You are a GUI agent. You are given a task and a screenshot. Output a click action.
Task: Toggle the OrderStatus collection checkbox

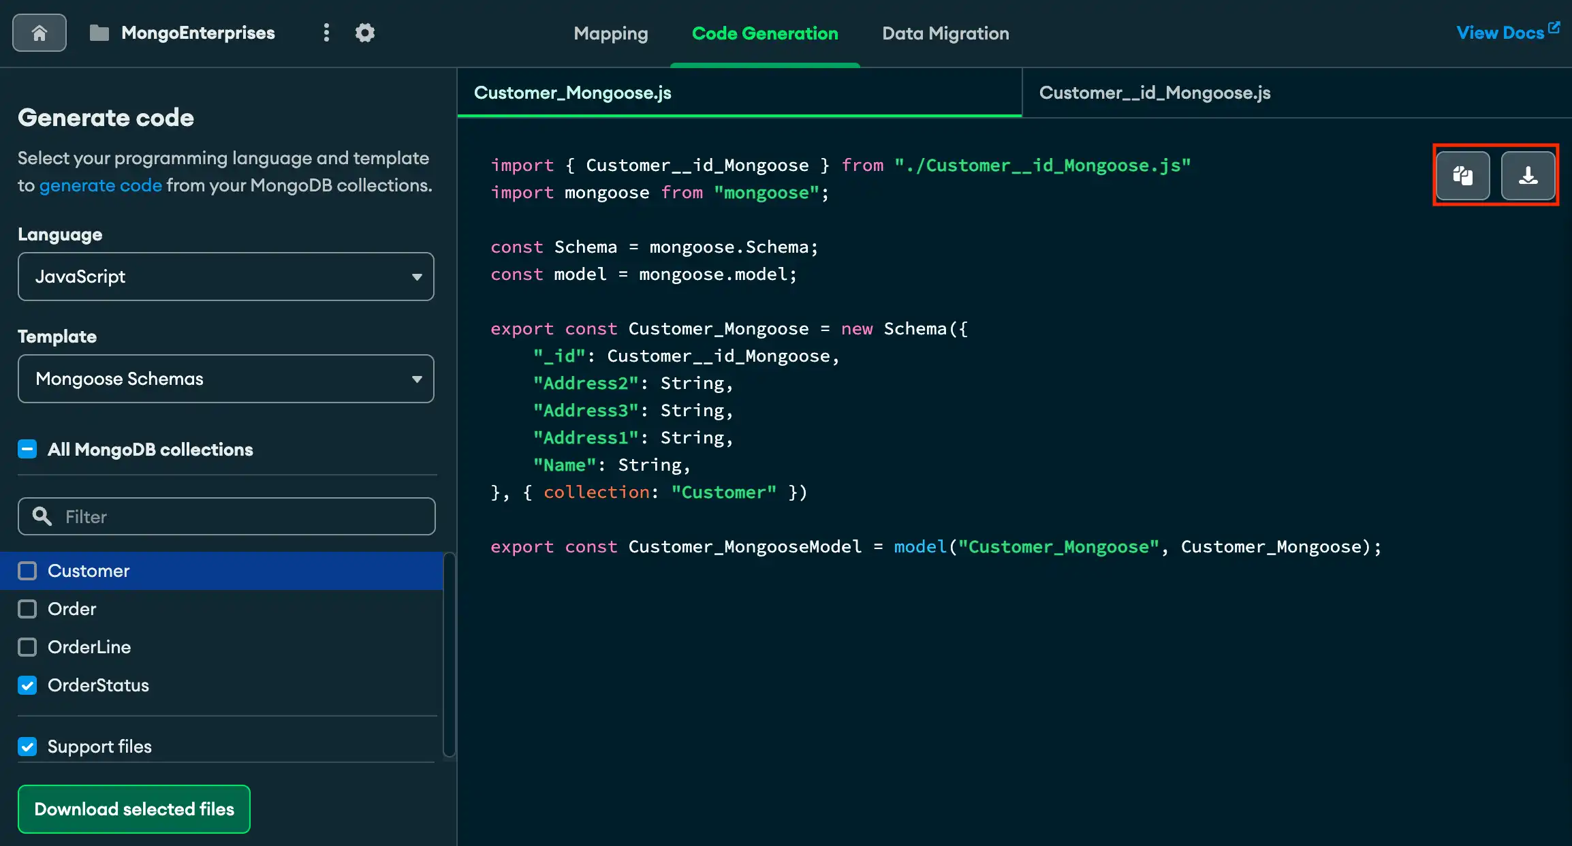click(x=27, y=685)
